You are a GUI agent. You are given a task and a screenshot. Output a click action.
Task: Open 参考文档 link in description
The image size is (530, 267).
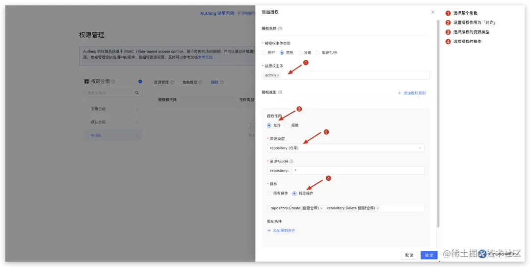205,57
